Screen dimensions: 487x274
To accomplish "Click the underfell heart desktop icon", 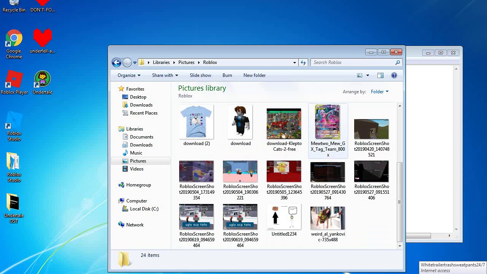I will (42, 41).
